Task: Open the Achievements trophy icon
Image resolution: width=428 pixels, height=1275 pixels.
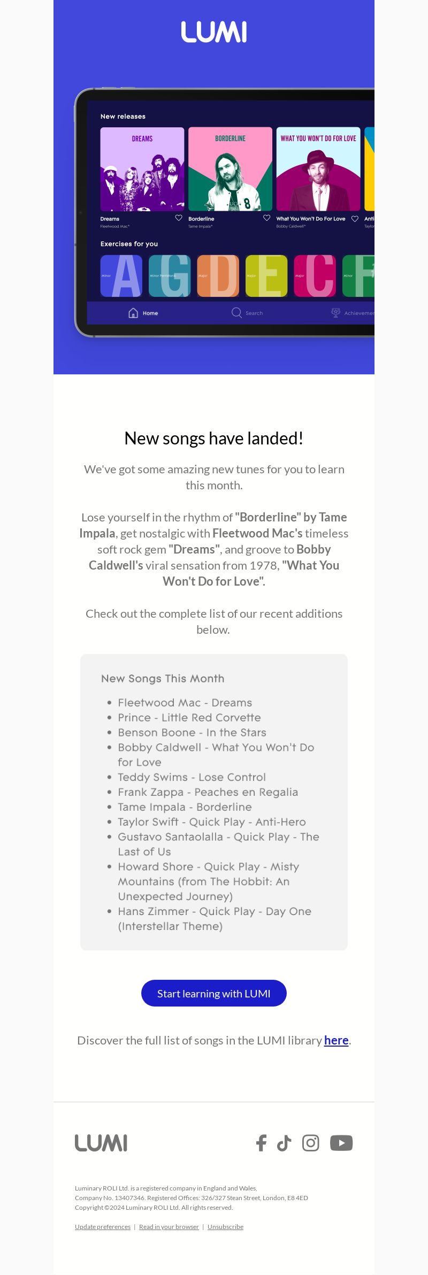Action: (335, 312)
